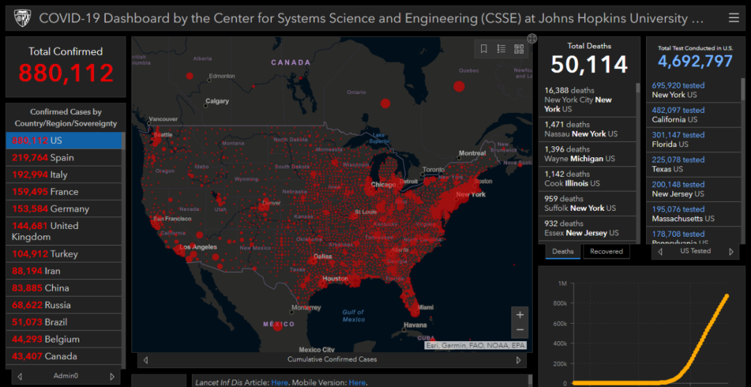The height and width of the screenshot is (387, 751).
Task: Open the basemap gallery grid icon
Action: point(519,49)
